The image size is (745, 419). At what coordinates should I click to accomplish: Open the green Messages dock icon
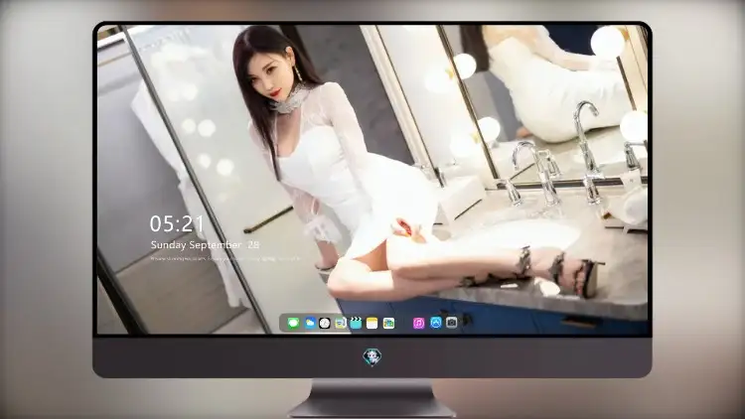[x=293, y=323]
